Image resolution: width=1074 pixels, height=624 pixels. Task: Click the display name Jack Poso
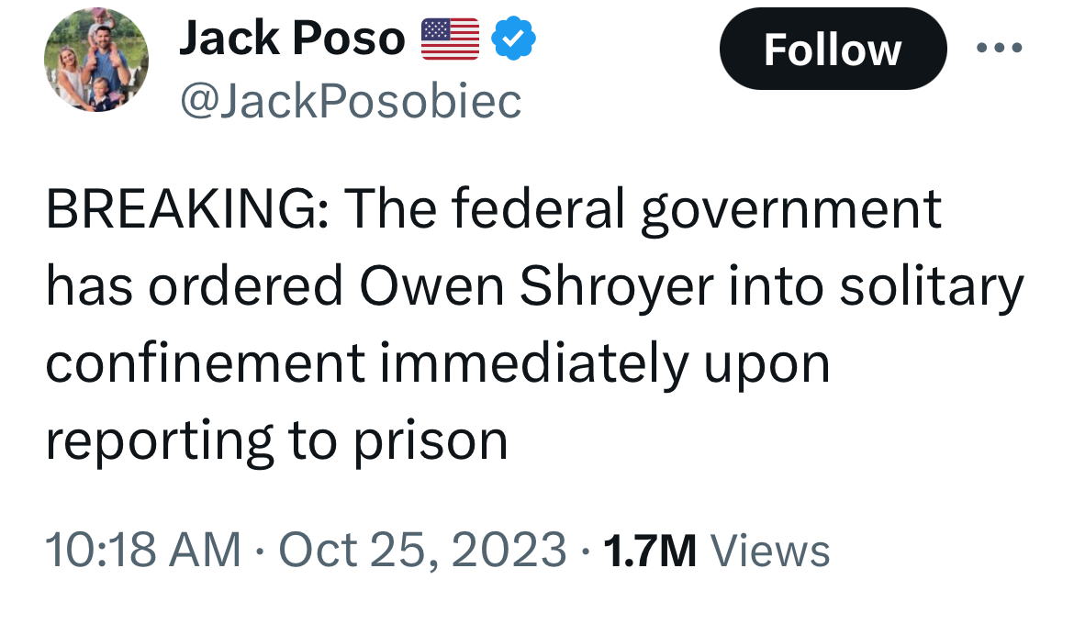(x=292, y=39)
